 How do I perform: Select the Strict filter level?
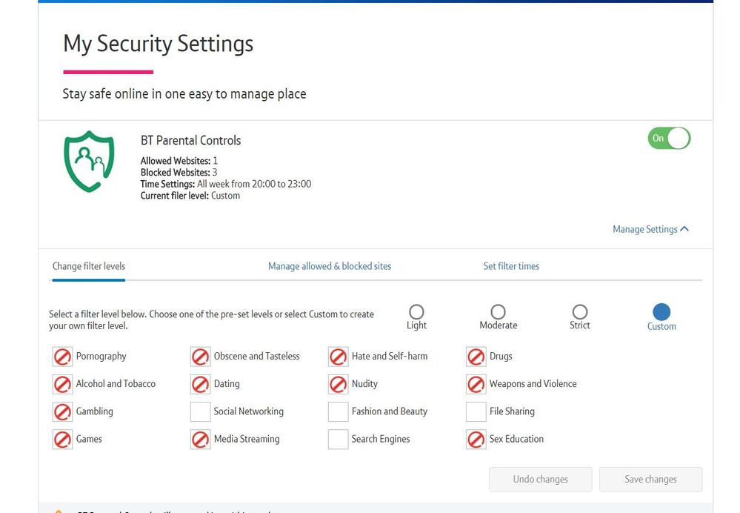(579, 312)
